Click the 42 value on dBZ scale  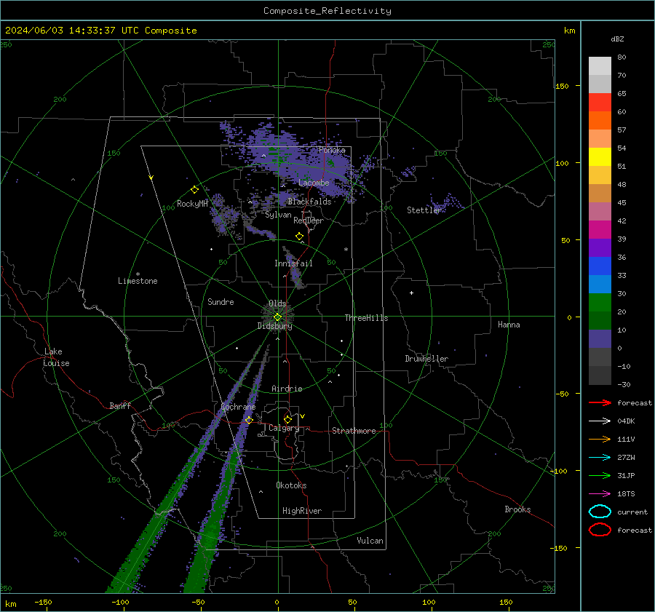[622, 220]
